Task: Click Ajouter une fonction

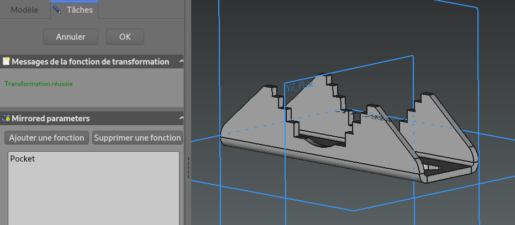Action: pos(47,138)
